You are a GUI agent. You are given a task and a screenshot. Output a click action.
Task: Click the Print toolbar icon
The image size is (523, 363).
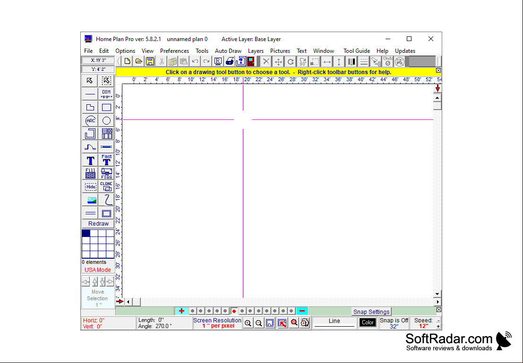pyautogui.click(x=230, y=61)
